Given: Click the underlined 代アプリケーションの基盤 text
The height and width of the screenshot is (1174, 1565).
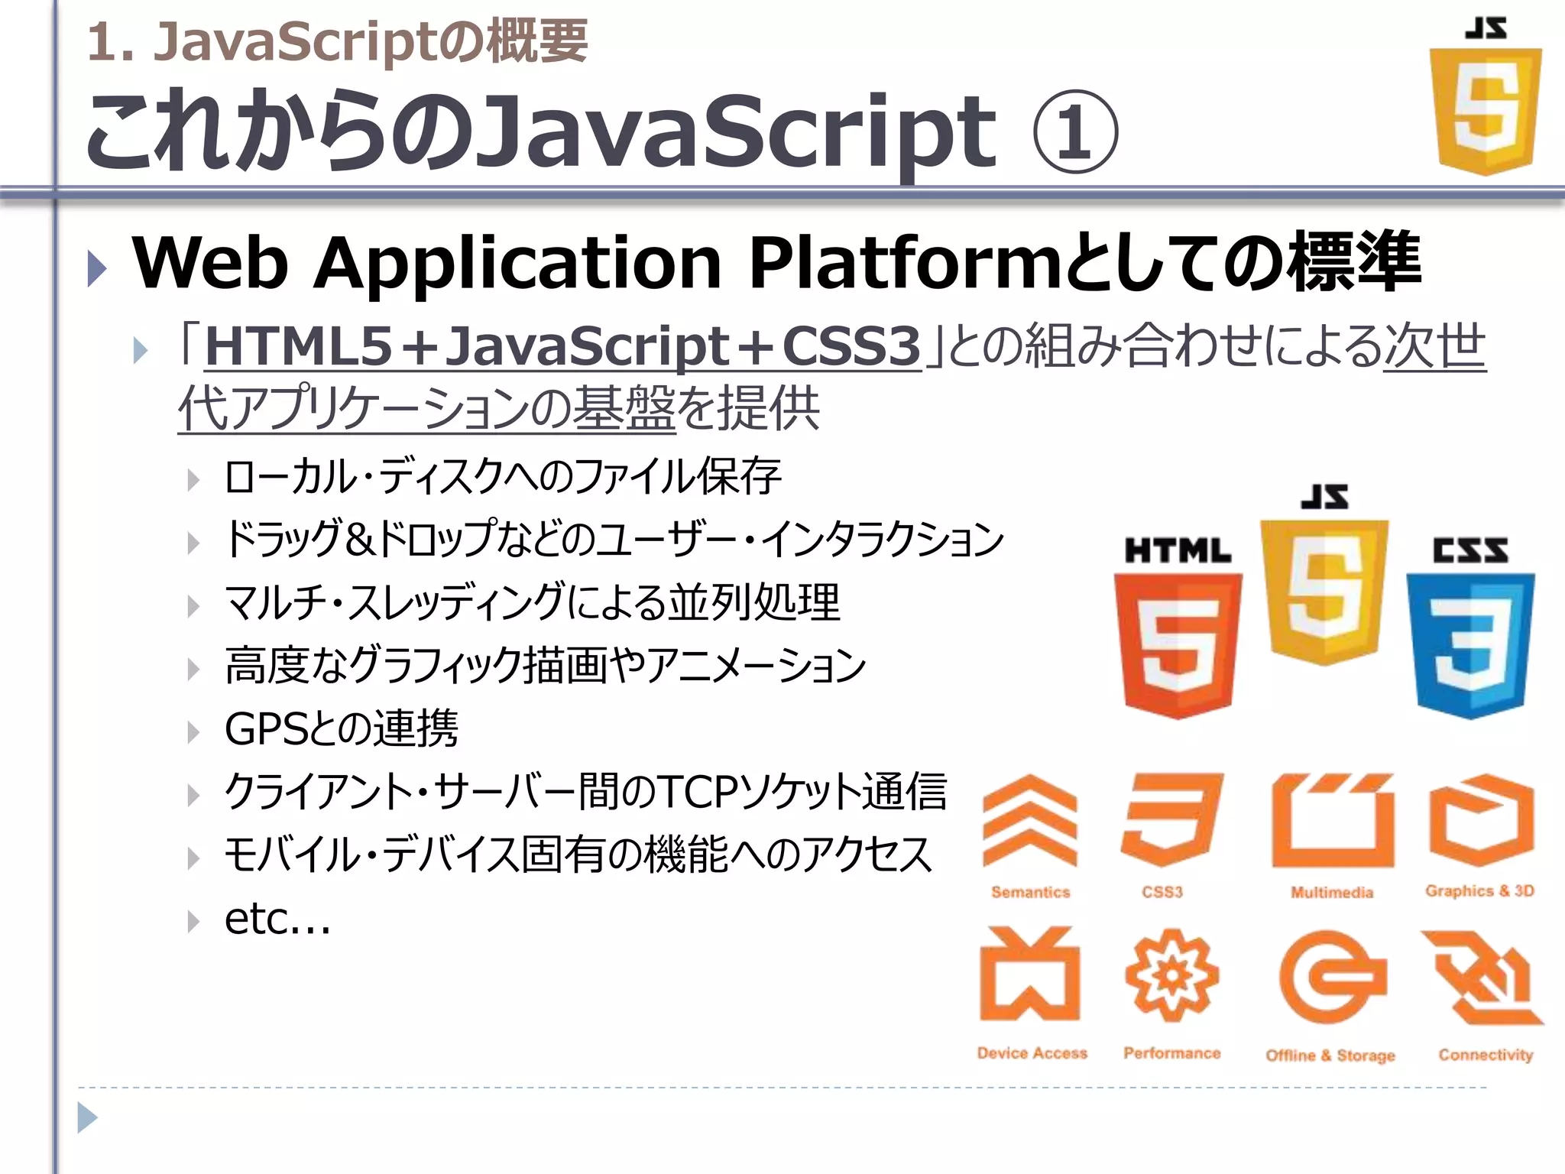Looking at the screenshot, I should click(x=427, y=408).
